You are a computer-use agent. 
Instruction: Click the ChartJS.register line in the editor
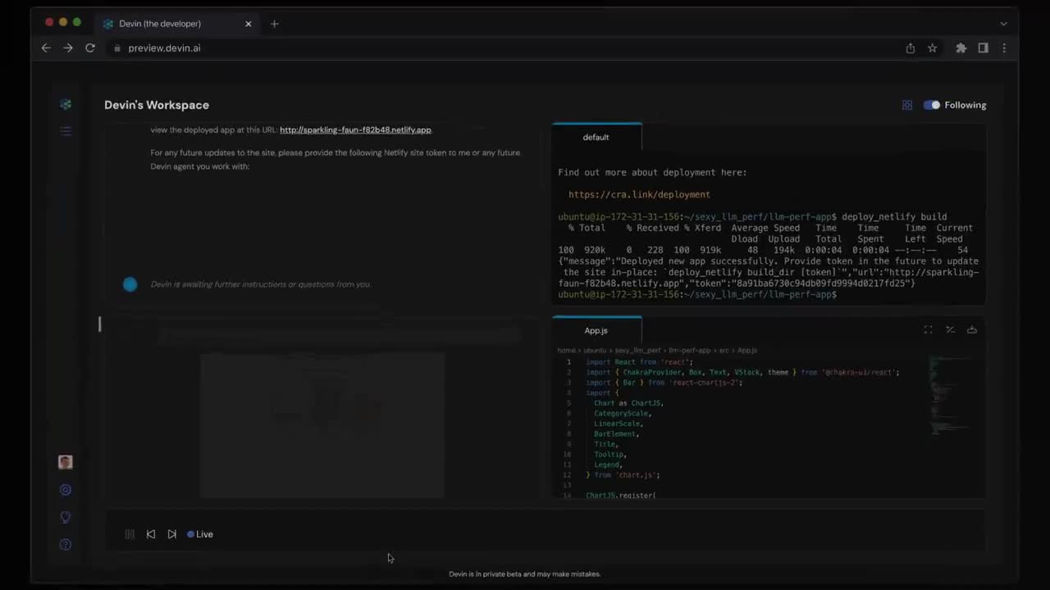tap(621, 496)
